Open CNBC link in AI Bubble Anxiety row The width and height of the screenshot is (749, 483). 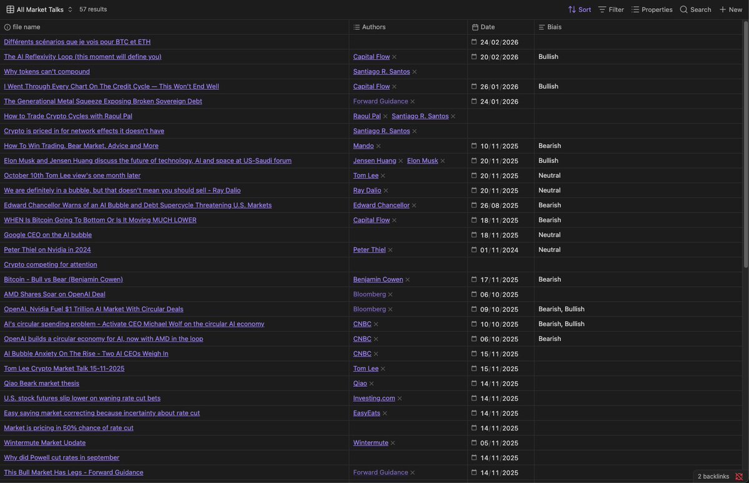click(x=362, y=354)
